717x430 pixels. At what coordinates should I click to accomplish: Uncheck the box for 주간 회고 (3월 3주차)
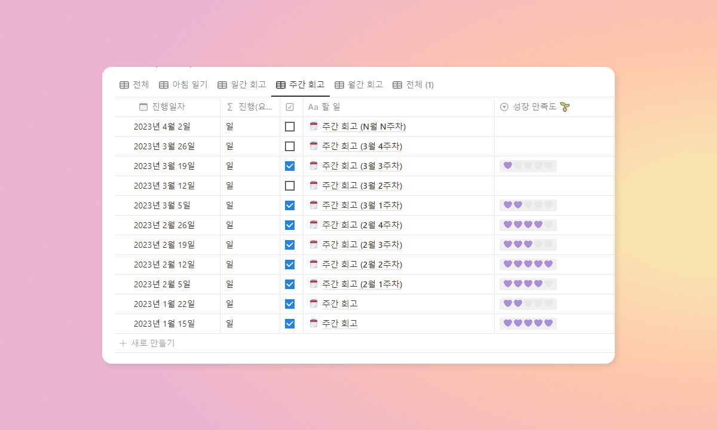pyautogui.click(x=290, y=166)
